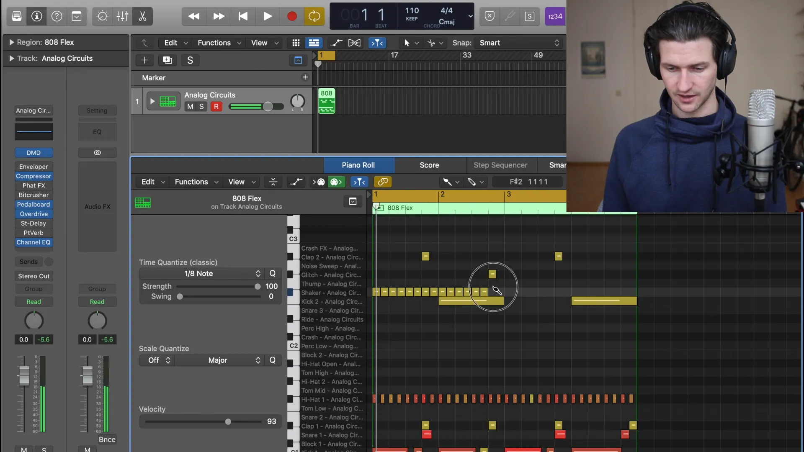Toggle Flex icon in tracks toolbar

(x=354, y=43)
